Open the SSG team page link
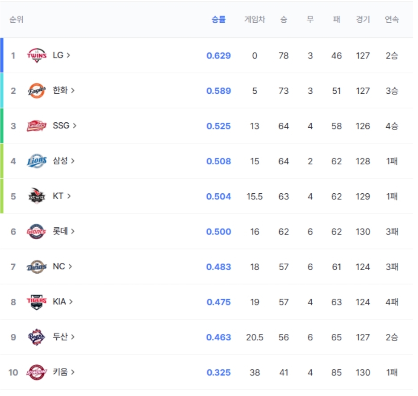This screenshot has height=396, width=418. click(x=64, y=125)
